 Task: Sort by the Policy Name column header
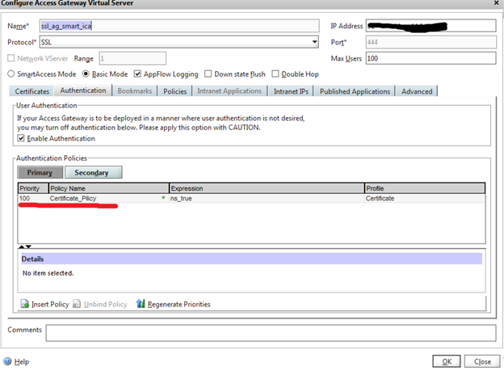point(109,188)
